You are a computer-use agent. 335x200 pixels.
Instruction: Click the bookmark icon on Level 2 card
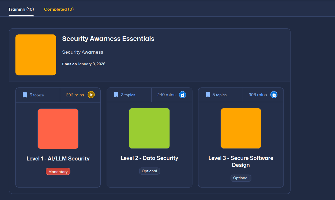[x=116, y=95]
